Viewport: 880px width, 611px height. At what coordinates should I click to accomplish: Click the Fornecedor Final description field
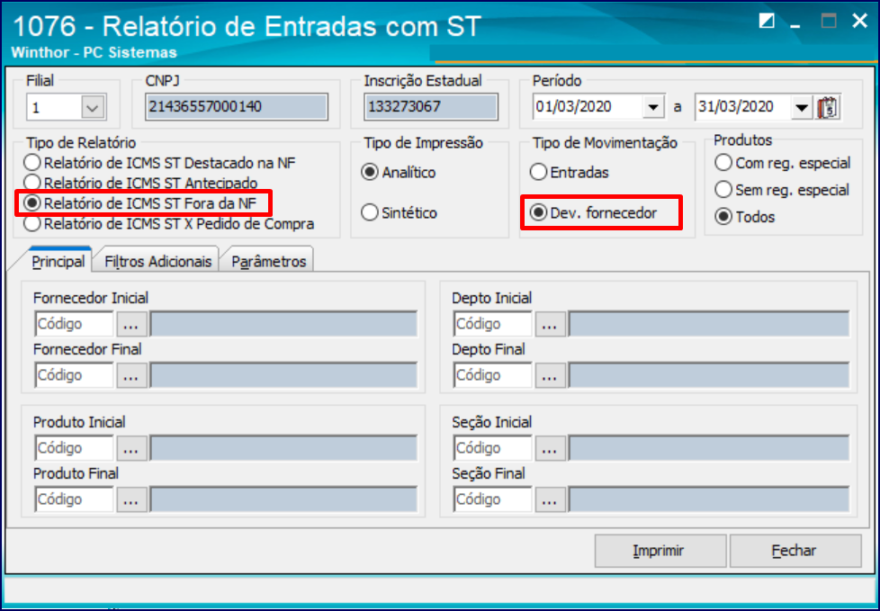[283, 375]
